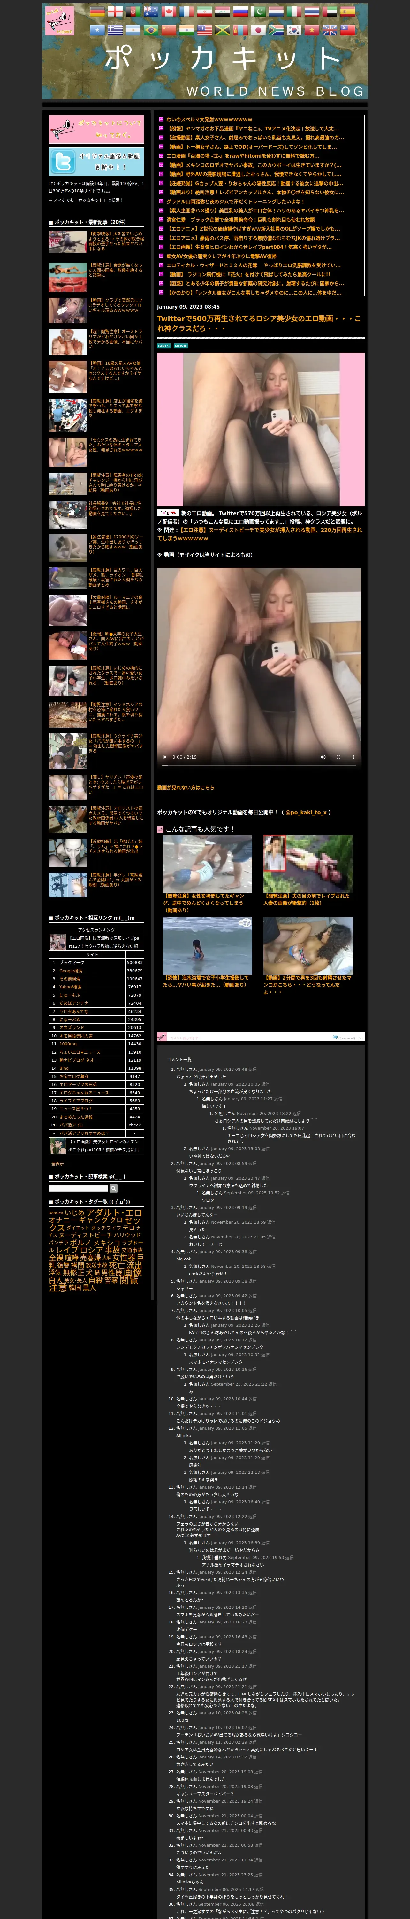
Task: Open the わいのスペルマ大発射 headline link
Action: (209, 119)
